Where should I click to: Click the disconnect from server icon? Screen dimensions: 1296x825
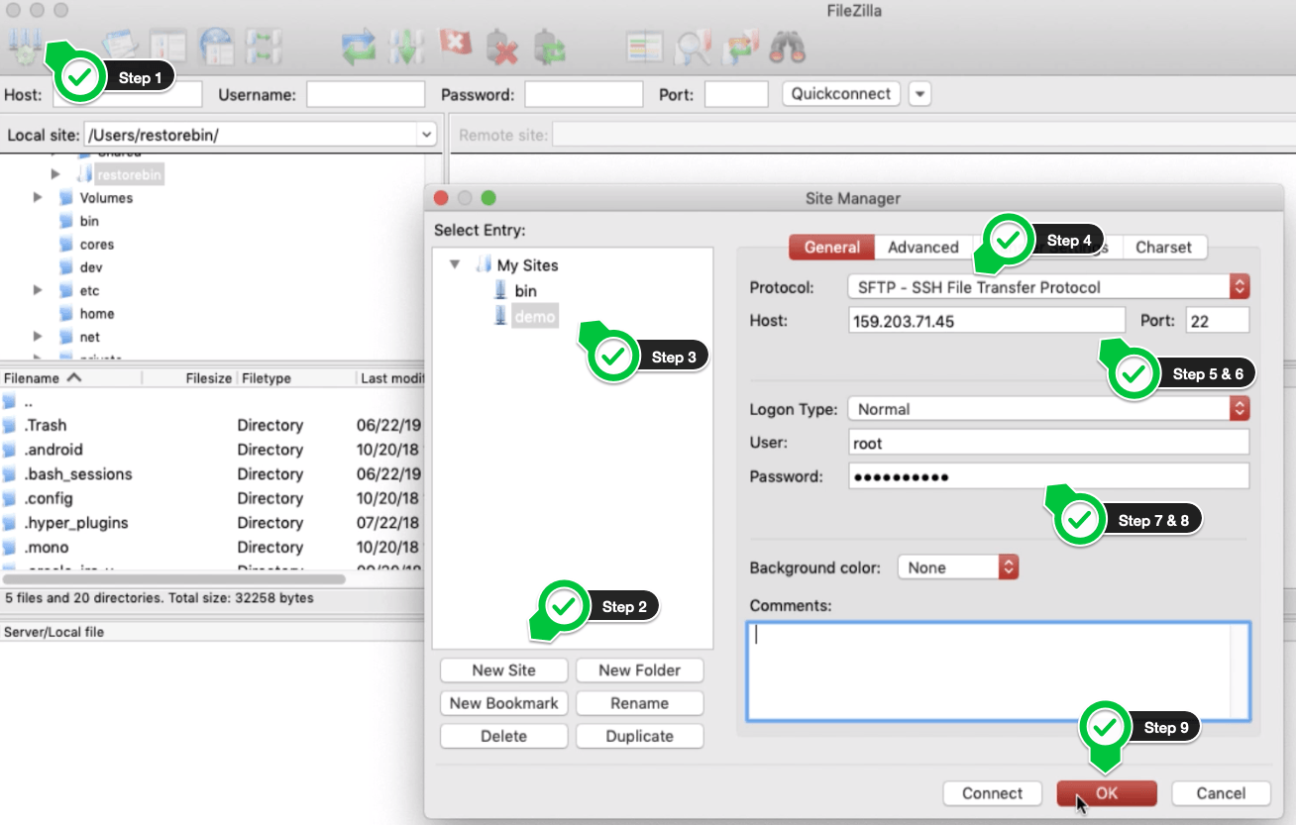click(x=502, y=47)
